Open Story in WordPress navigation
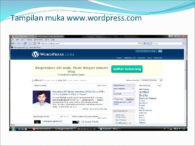The height and width of the screenshot is (146, 195). [149, 58]
